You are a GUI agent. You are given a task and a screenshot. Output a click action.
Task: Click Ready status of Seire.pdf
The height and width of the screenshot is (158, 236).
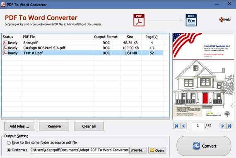[13, 43]
